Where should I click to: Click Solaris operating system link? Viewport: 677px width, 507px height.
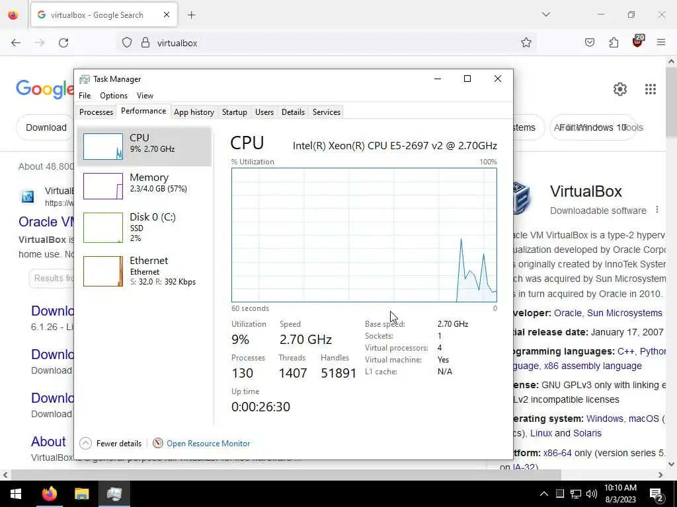pyautogui.click(x=587, y=433)
